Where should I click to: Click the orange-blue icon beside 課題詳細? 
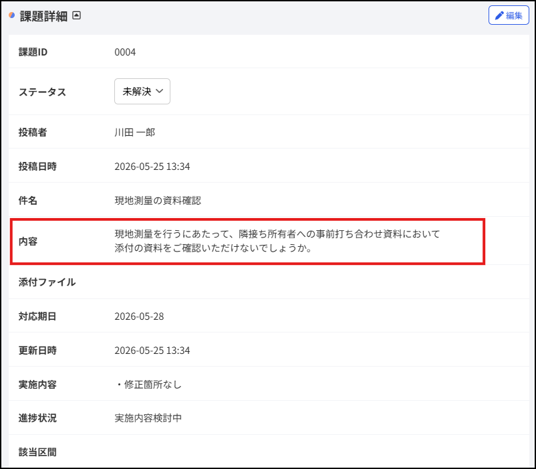point(12,15)
